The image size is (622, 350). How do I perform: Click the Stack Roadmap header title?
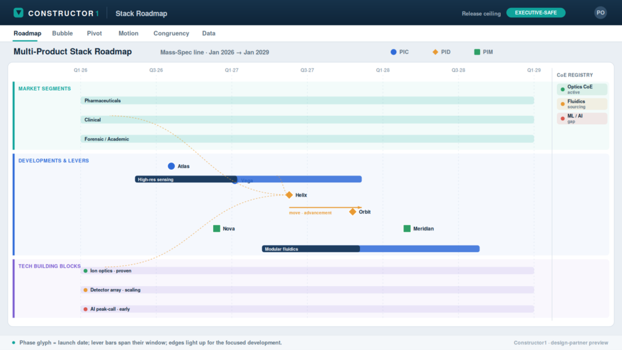141,13
